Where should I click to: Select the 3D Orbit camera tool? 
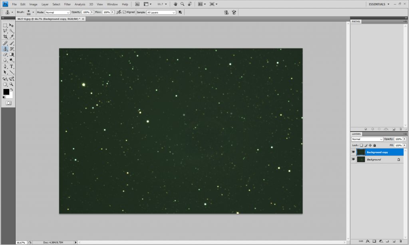coord(12,79)
